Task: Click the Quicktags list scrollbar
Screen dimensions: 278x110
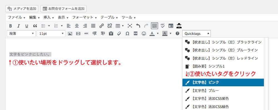Action: click(266, 74)
